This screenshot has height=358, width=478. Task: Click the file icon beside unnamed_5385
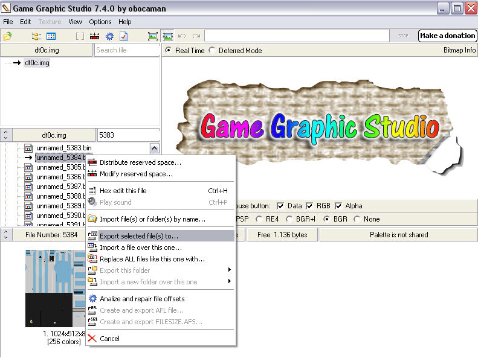[x=28, y=167]
